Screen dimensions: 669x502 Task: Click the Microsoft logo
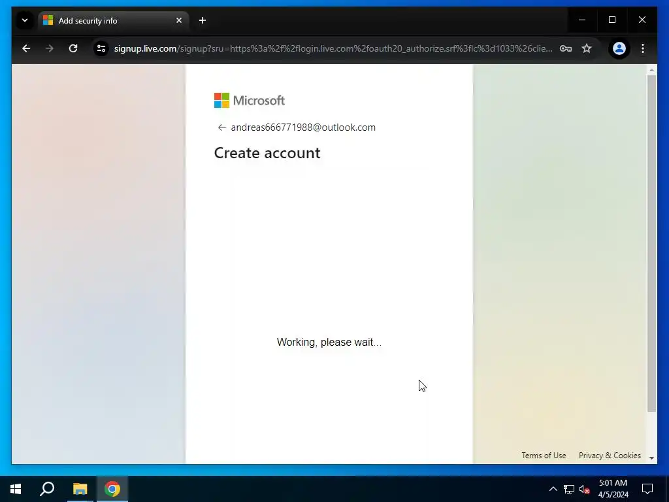pyautogui.click(x=249, y=100)
